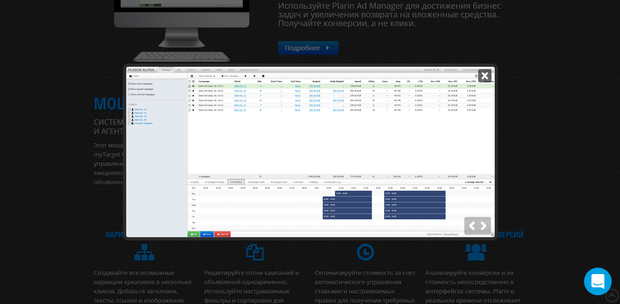Open the live chat widget
The height and width of the screenshot is (304, 620).
click(x=598, y=281)
